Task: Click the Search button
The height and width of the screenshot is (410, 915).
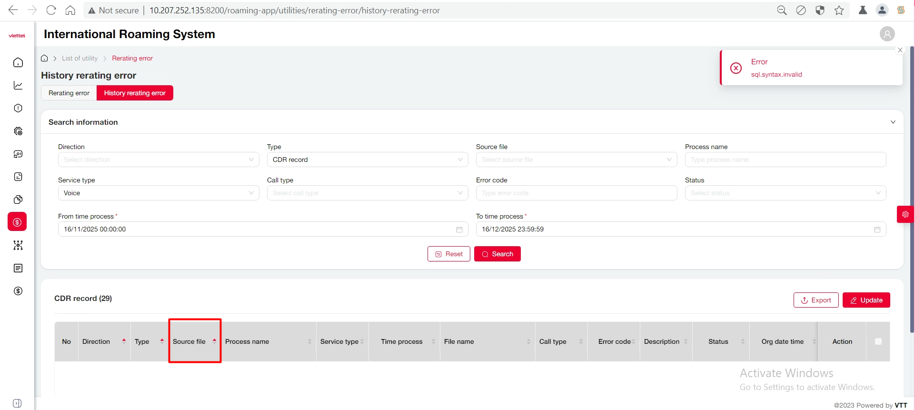Action: 497,254
